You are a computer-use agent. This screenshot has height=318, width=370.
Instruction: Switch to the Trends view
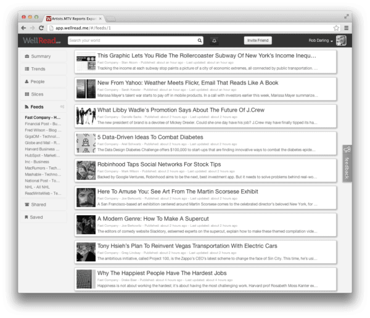pyautogui.click(x=38, y=69)
